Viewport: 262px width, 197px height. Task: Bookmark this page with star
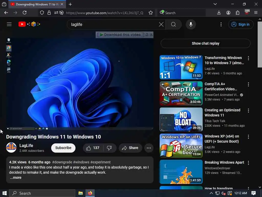click(x=151, y=13)
